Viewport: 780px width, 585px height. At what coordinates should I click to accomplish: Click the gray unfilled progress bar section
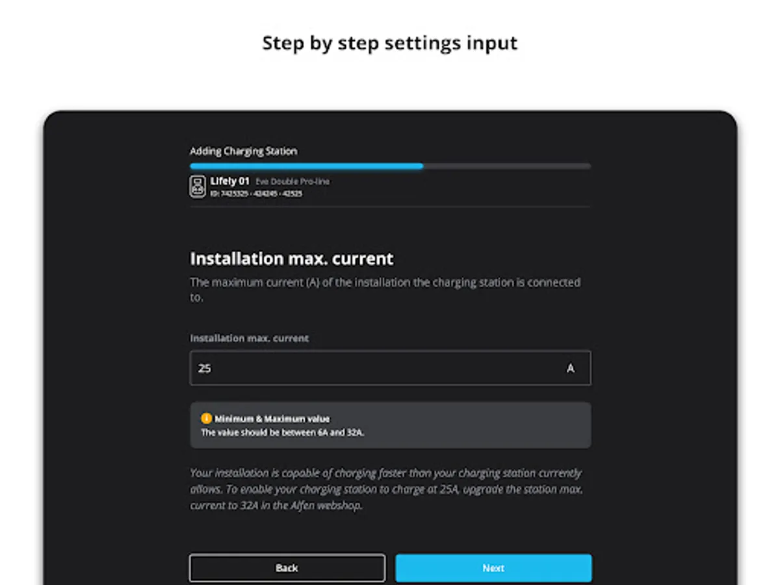507,166
